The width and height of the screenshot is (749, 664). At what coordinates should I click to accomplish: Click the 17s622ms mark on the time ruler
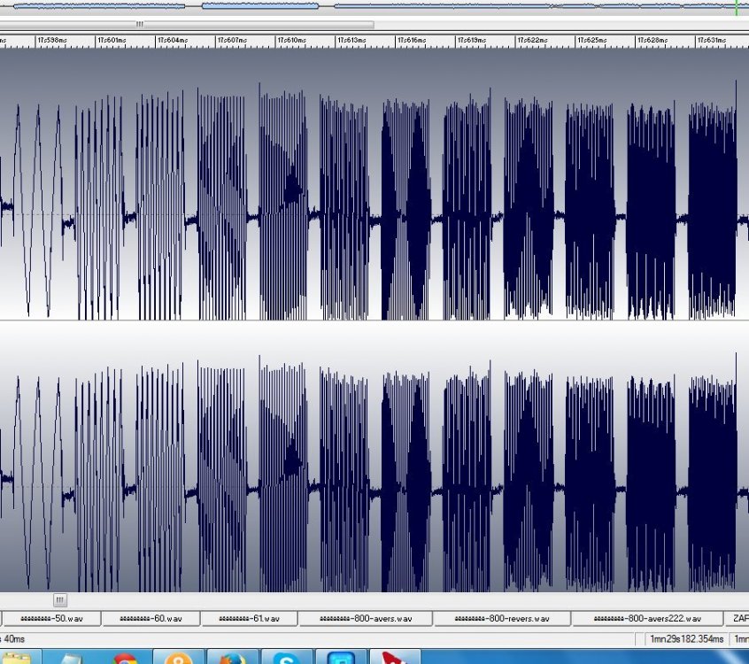coord(531,41)
